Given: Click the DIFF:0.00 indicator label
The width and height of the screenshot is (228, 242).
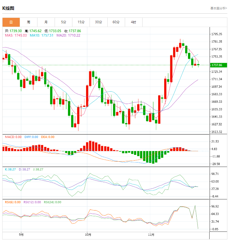Looking at the screenshot, I should tap(31, 137).
